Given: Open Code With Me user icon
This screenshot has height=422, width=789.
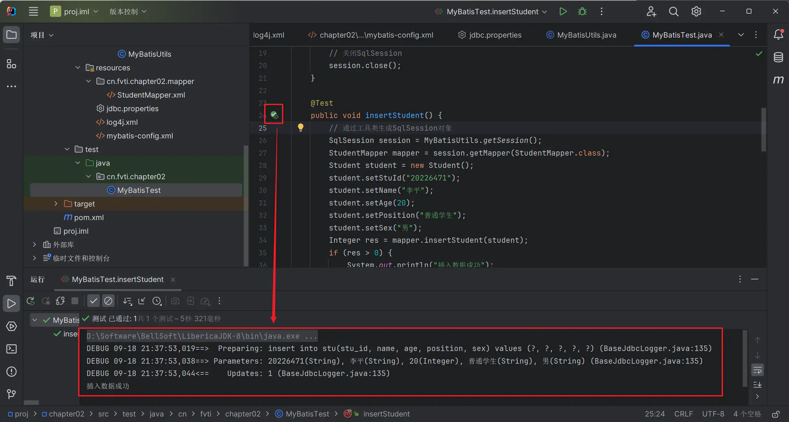Looking at the screenshot, I should point(651,12).
